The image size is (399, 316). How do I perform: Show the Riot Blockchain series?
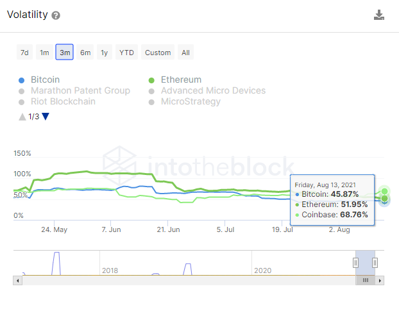63,101
